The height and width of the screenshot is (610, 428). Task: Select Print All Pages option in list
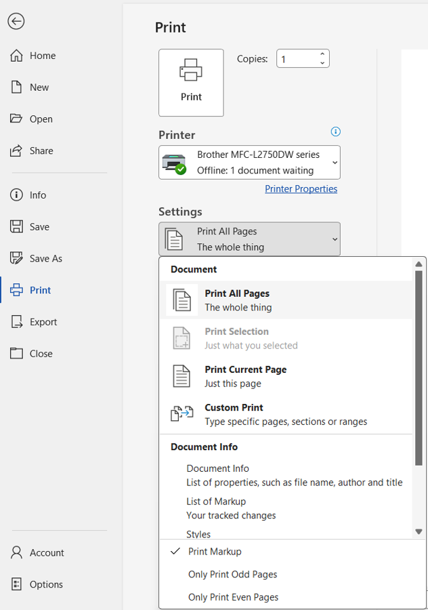(x=286, y=300)
